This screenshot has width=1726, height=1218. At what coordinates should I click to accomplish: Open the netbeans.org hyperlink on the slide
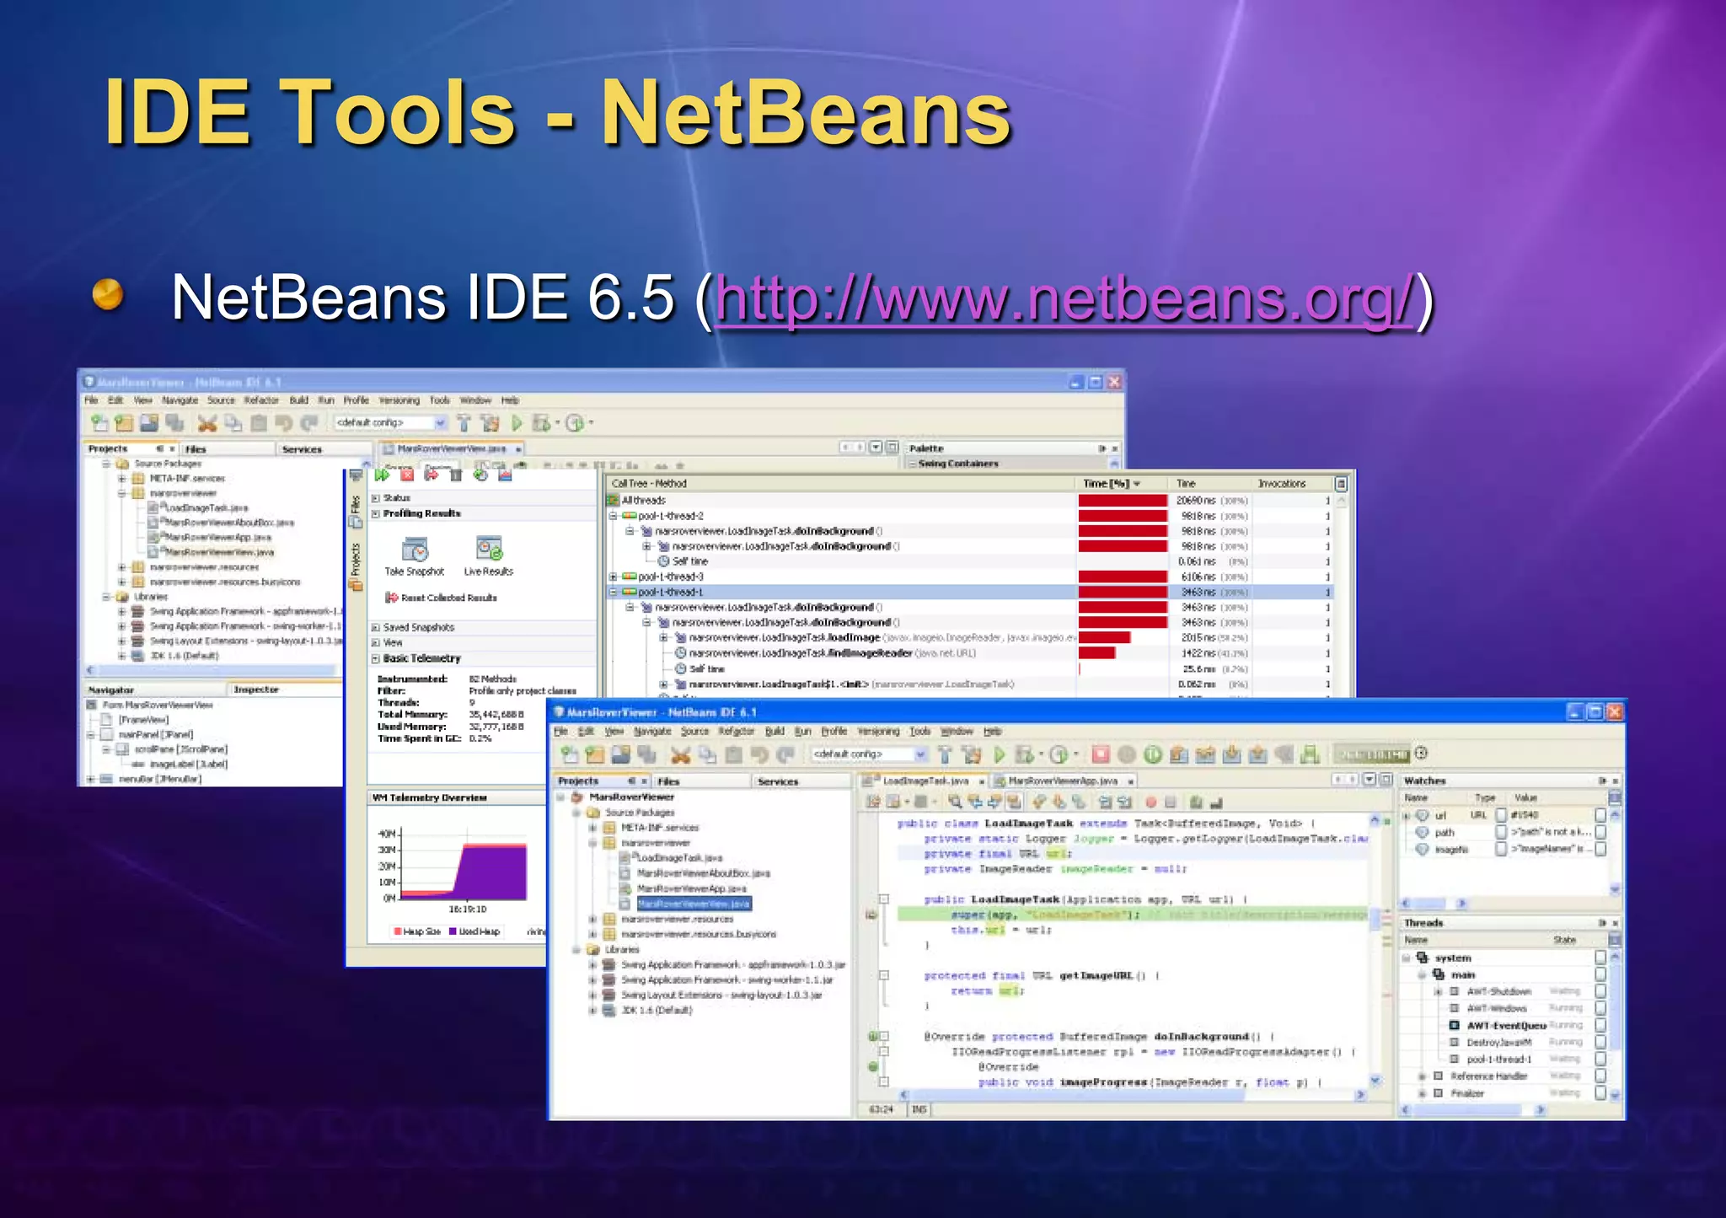coord(1064,298)
